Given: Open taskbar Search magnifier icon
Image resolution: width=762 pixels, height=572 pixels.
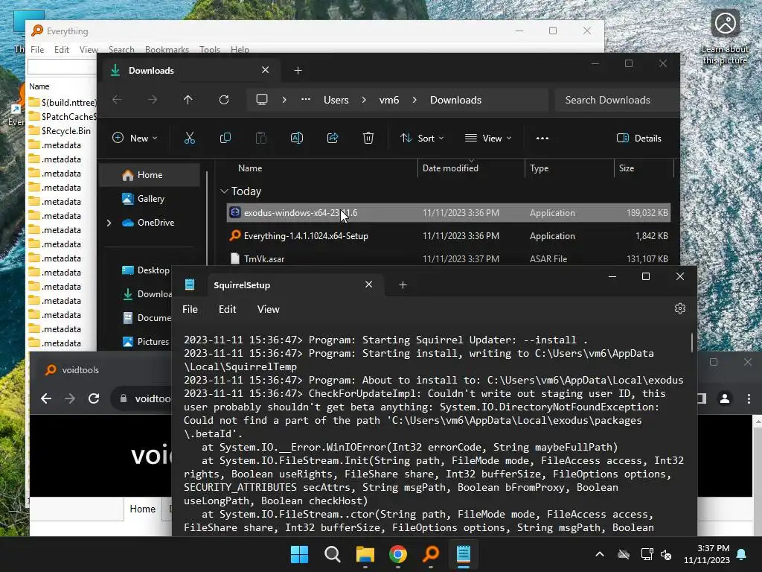Looking at the screenshot, I should coord(333,554).
